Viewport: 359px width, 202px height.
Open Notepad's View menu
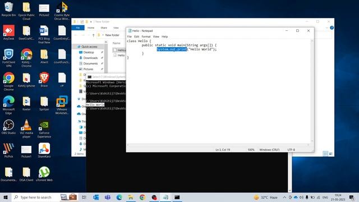(156, 36)
